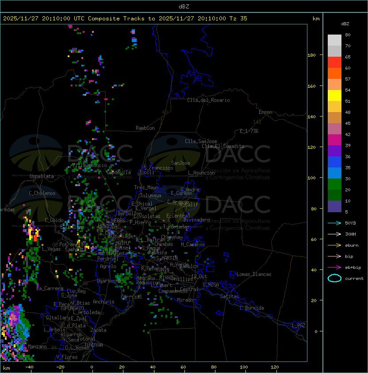This screenshot has width=368, height=373.
Task: Click the 'Uspallata' place label
Action: 42,176
